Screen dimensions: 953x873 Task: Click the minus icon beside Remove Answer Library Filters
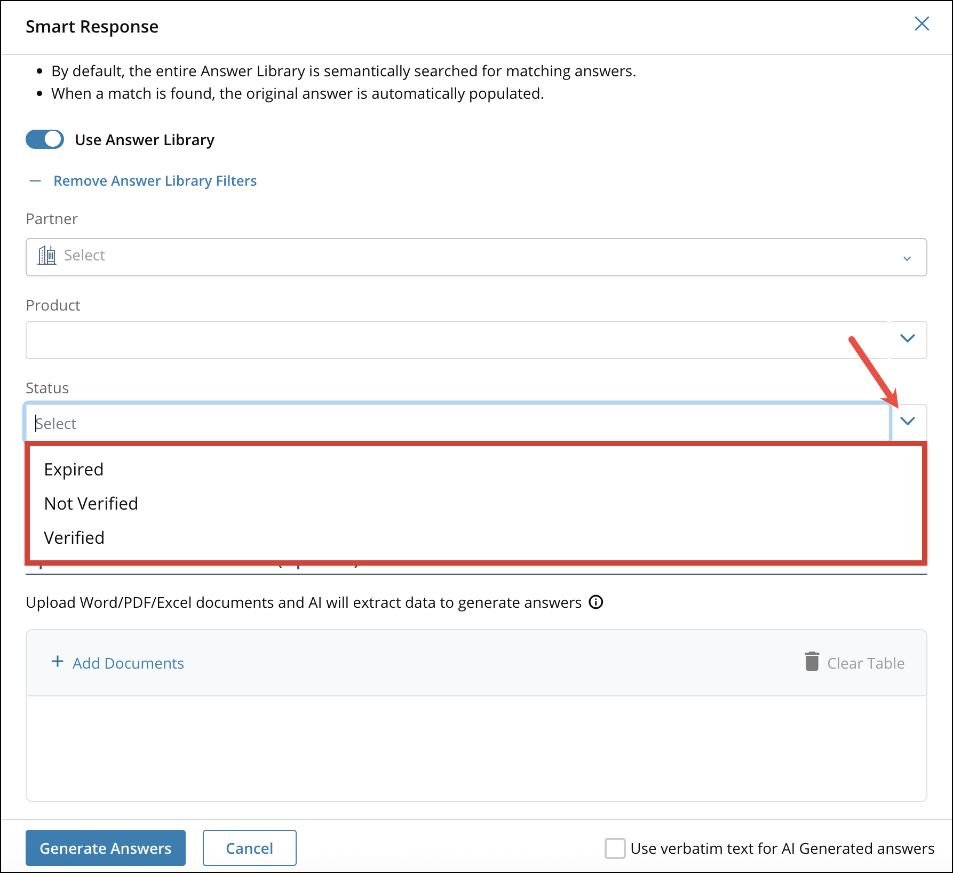[x=35, y=181]
